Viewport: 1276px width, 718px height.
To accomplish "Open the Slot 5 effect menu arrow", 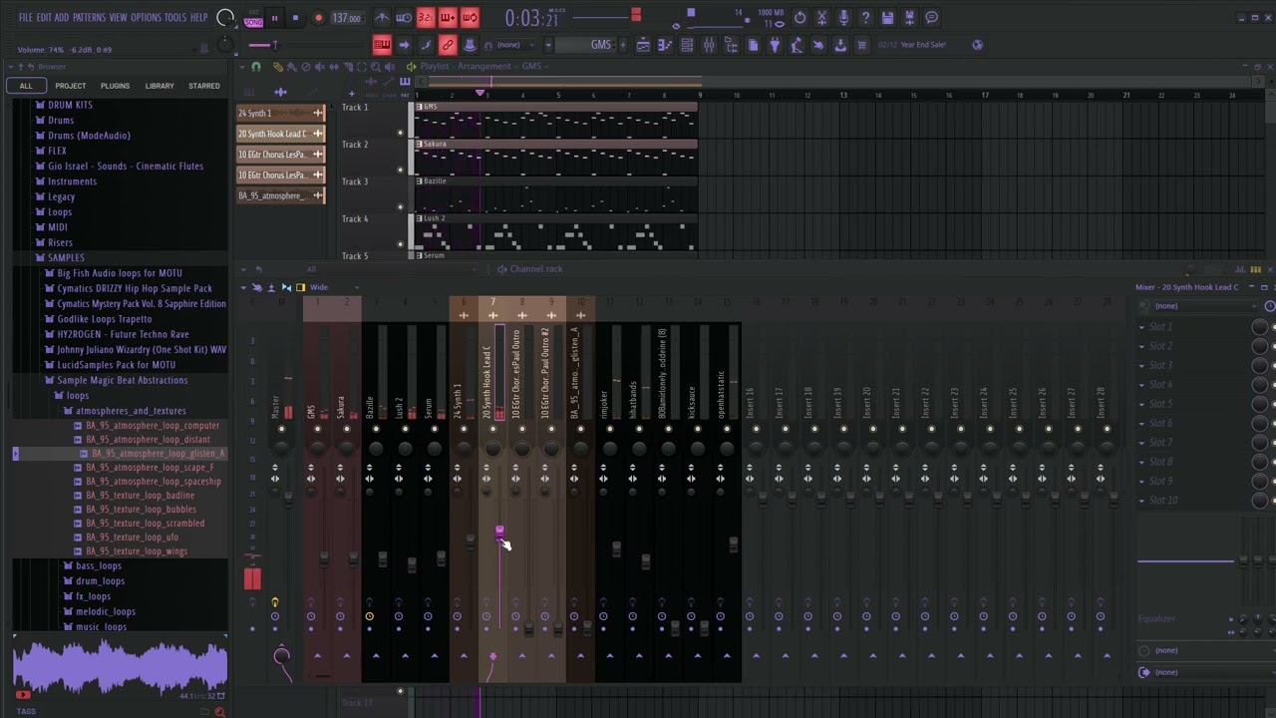I will 1142,404.
